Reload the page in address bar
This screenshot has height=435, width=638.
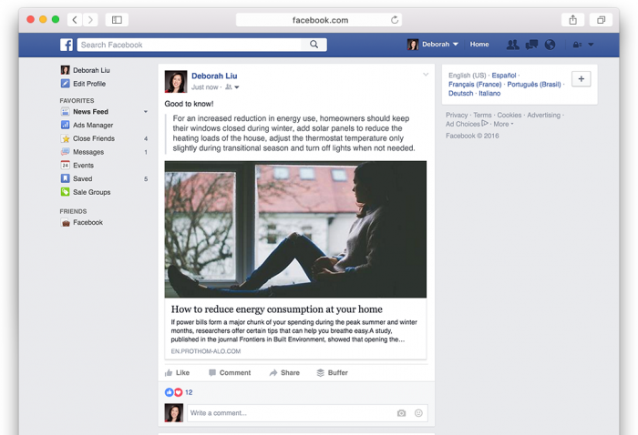click(x=395, y=20)
